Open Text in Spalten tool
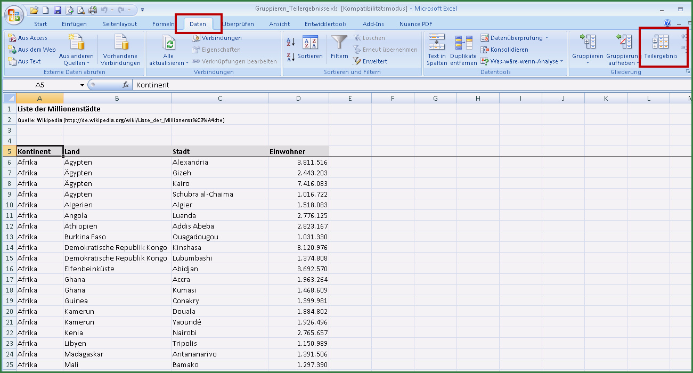 [437, 50]
